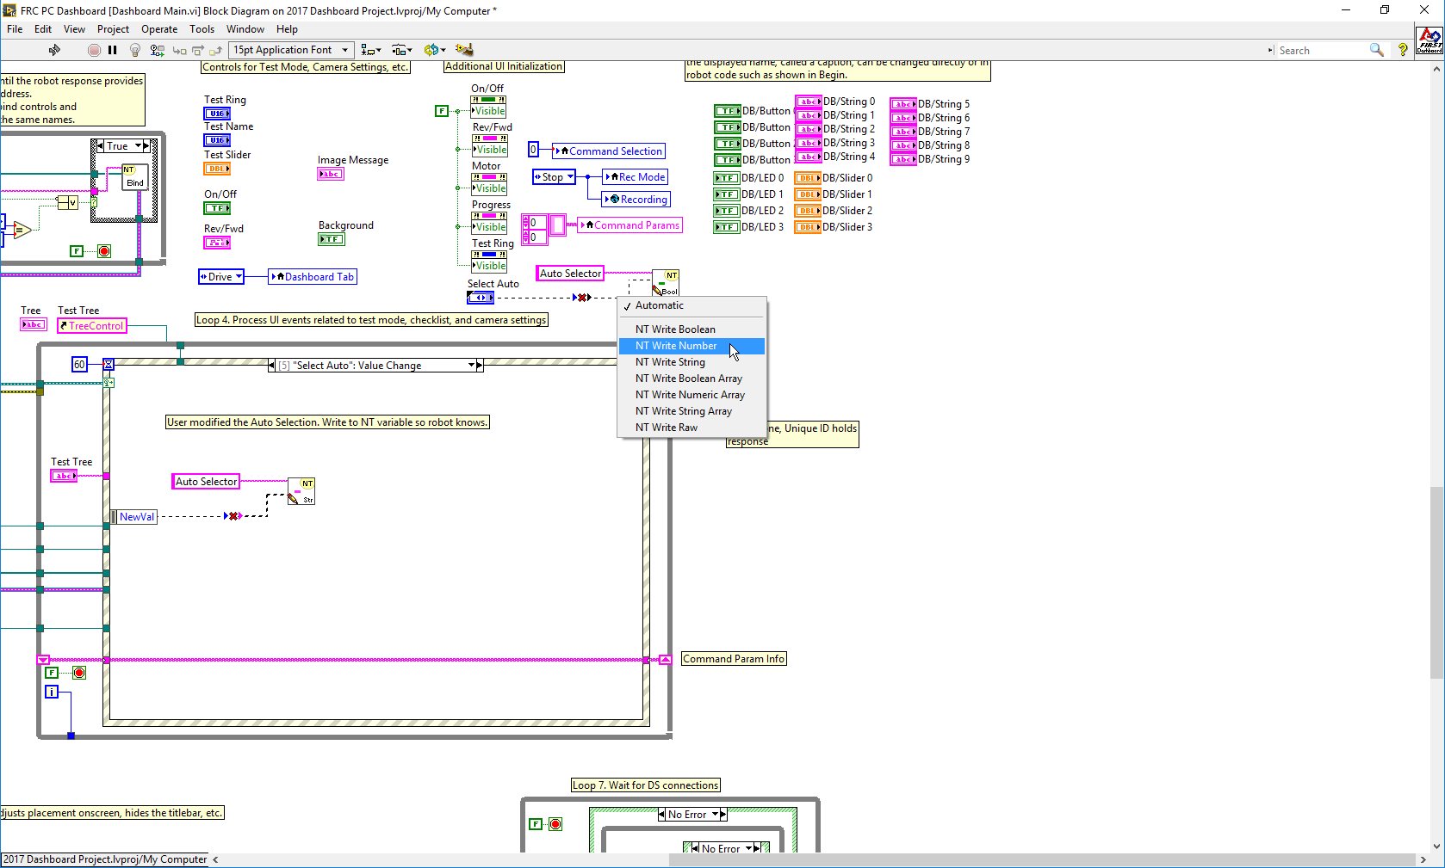The height and width of the screenshot is (868, 1445).
Task: Click the DB/LED 3 boolean terminal
Action: point(727,227)
